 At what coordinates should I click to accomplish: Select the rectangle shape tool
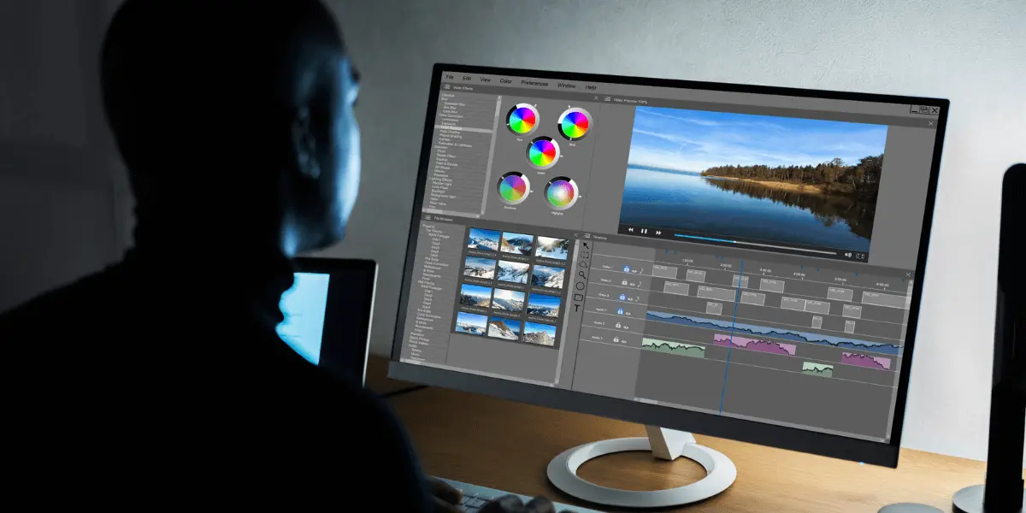[x=578, y=297]
